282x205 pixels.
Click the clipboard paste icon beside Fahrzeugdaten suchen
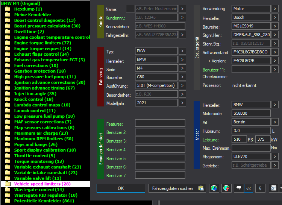coord(201,188)
